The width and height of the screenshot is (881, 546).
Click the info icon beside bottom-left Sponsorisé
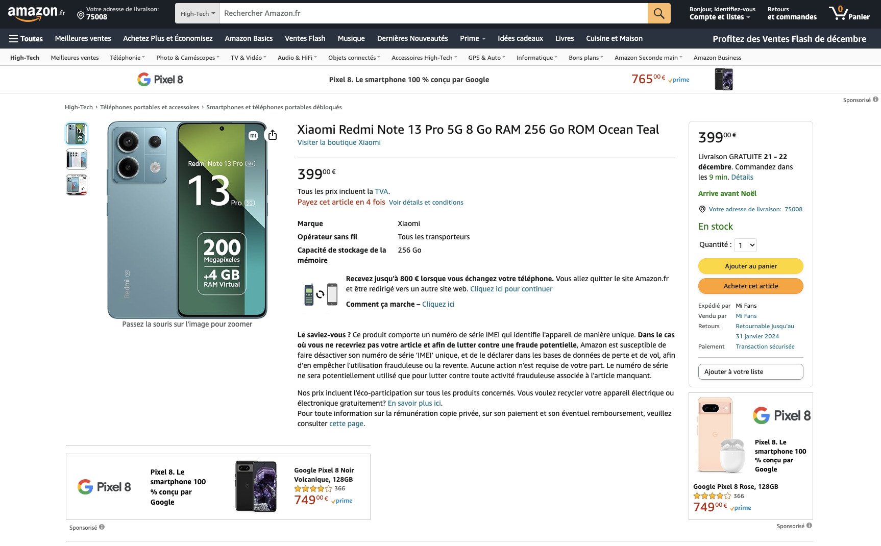point(102,527)
